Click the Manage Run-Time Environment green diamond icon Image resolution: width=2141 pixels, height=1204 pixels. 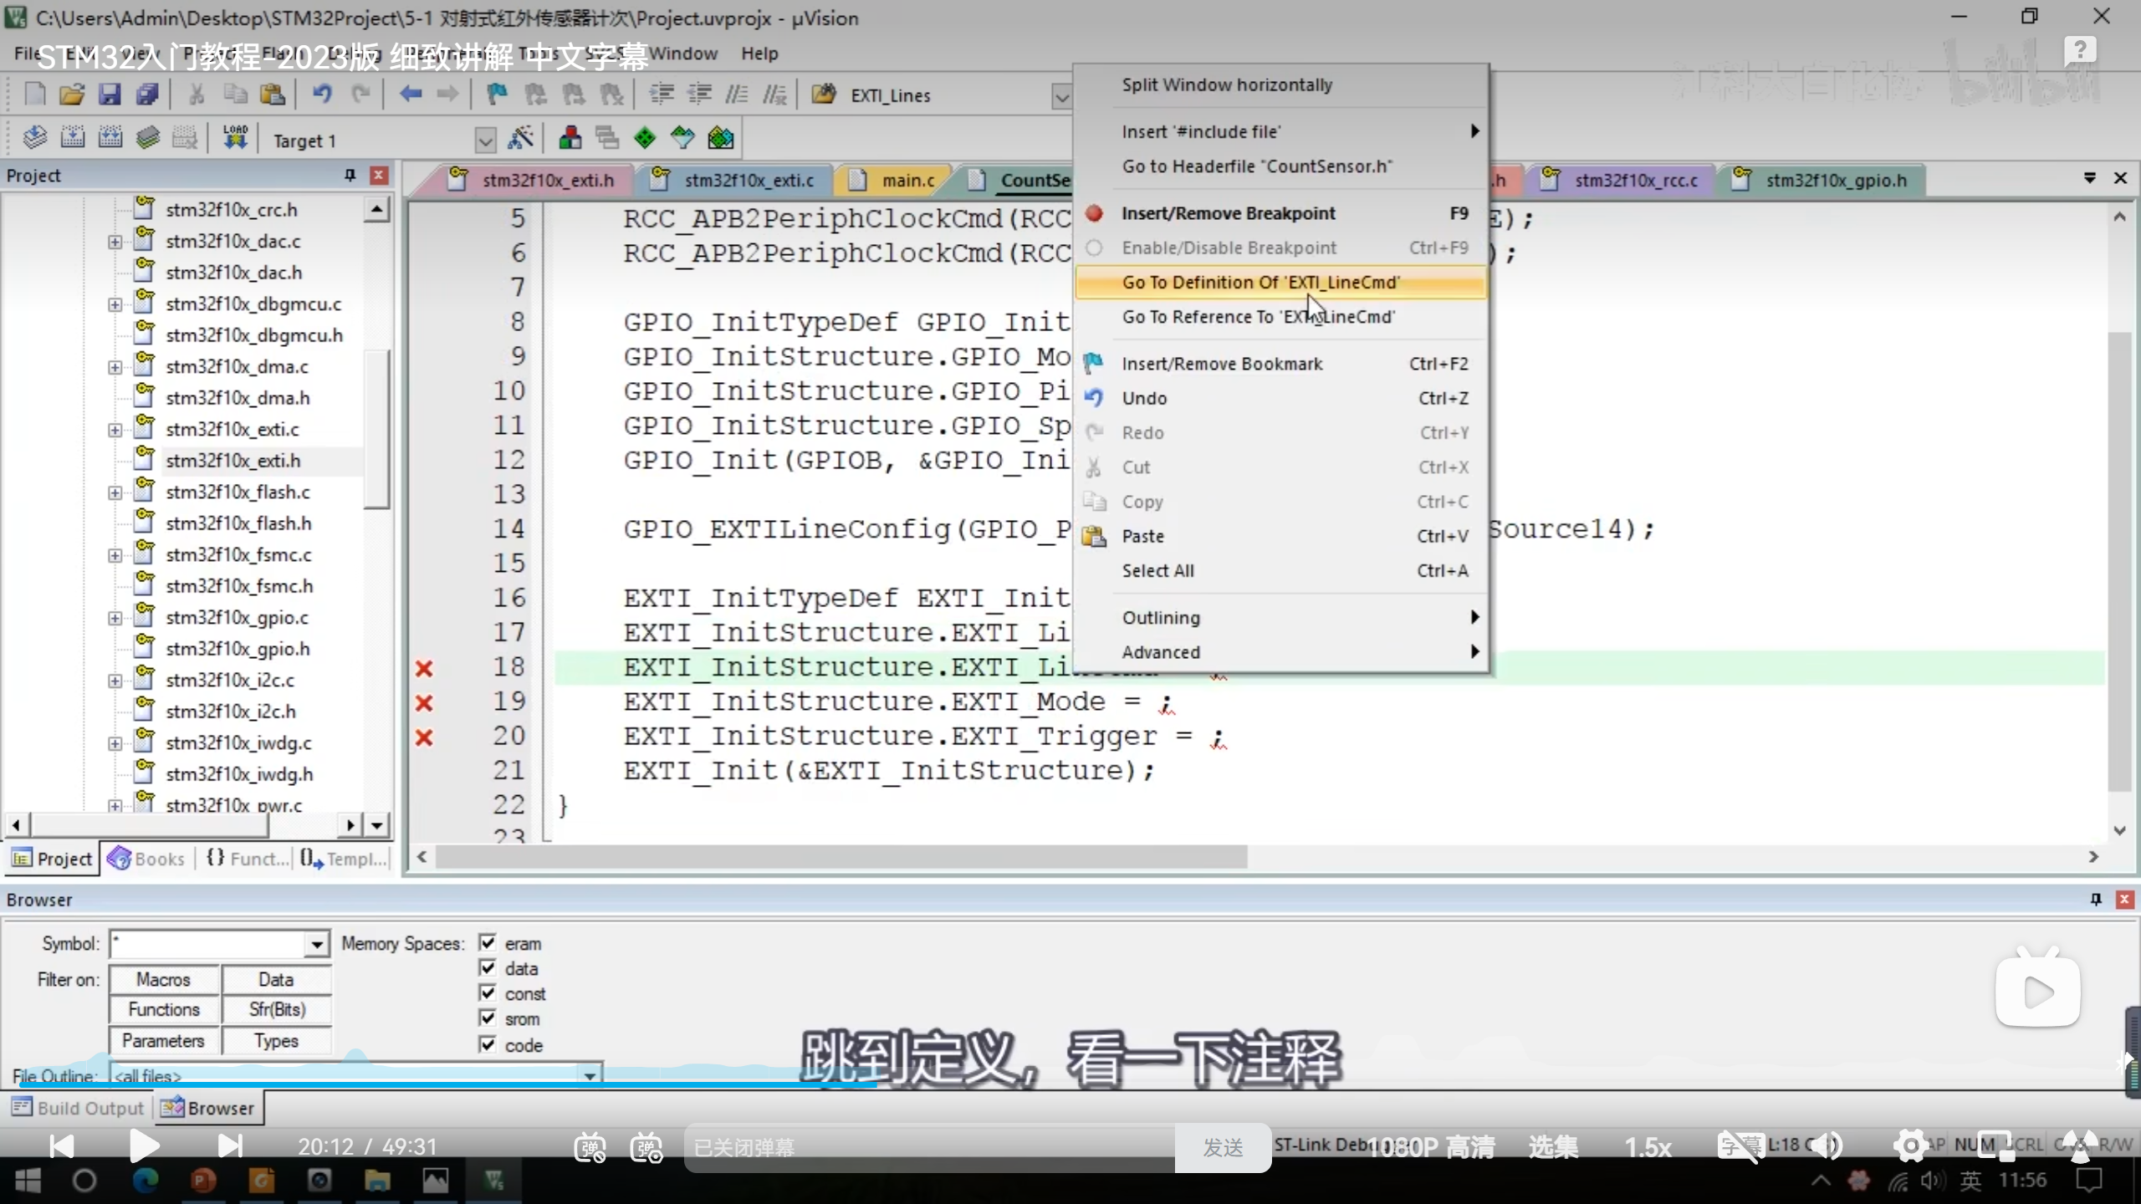tap(645, 138)
